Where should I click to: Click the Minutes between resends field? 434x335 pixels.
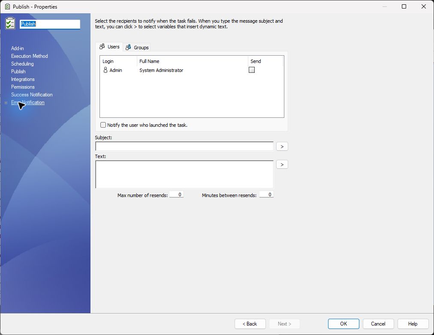coord(266,194)
